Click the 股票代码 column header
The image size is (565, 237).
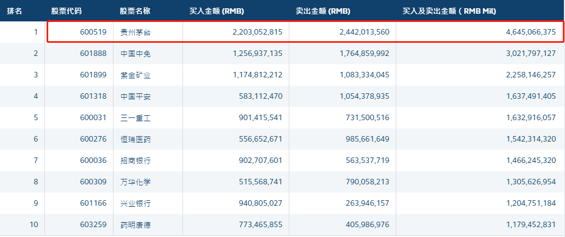pos(66,11)
